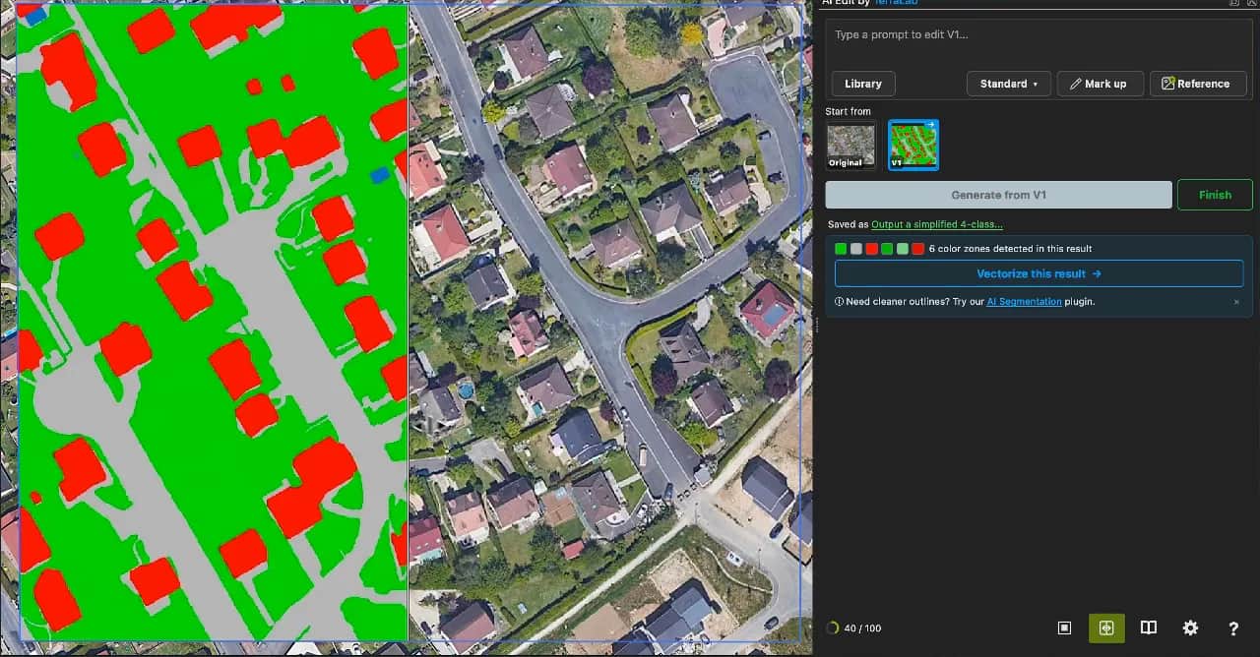Image resolution: width=1260 pixels, height=657 pixels.
Task: Select the V1 result thumbnail
Action: pyautogui.click(x=913, y=146)
